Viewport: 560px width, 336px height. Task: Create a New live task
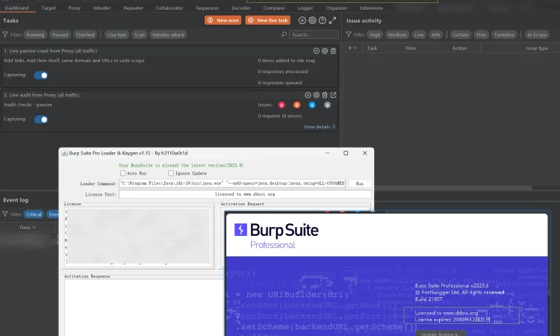pos(268,20)
